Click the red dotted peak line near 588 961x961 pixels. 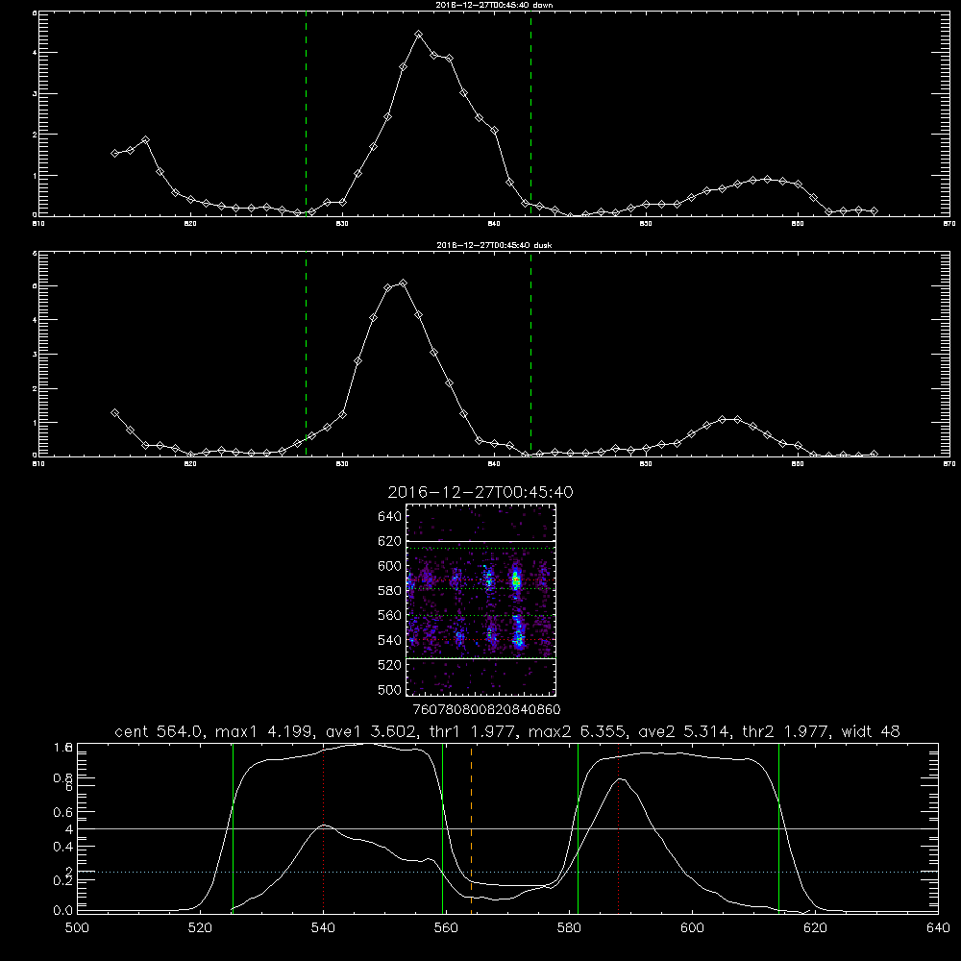(x=618, y=827)
